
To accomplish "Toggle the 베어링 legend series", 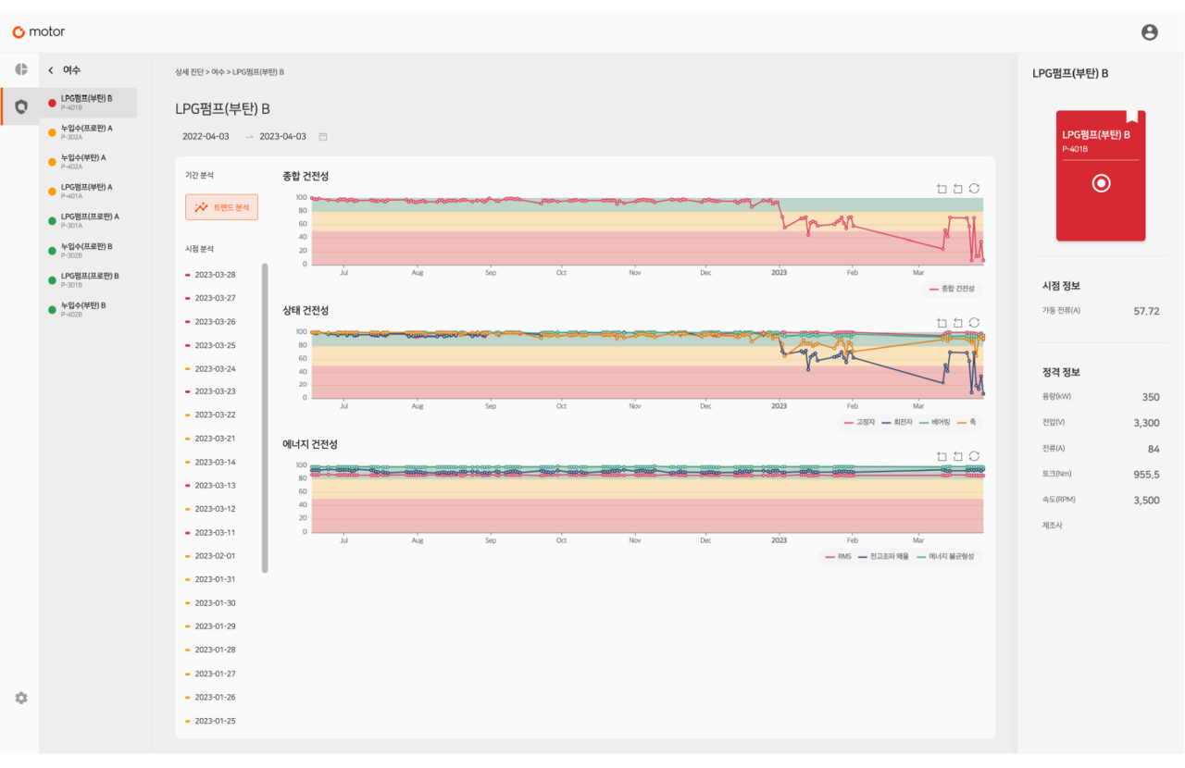I will tap(935, 422).
